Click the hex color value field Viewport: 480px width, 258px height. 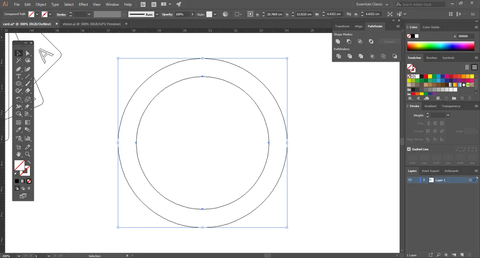(466, 36)
